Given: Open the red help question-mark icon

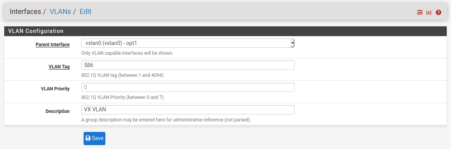Looking at the screenshot, I should pyautogui.click(x=438, y=12).
